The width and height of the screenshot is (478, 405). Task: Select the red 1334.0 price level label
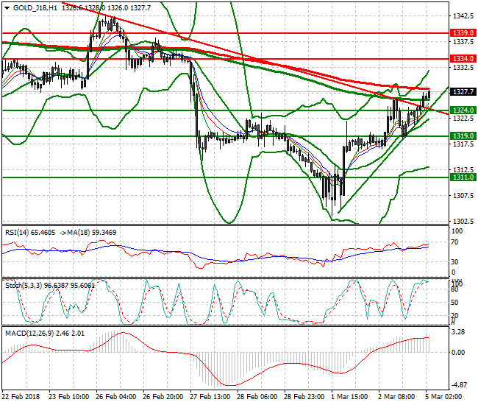tap(463, 59)
